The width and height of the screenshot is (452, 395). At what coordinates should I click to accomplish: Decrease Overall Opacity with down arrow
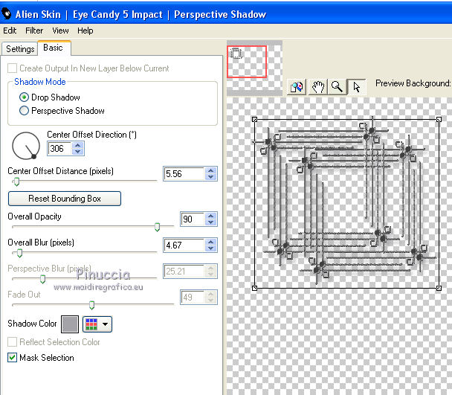click(x=210, y=222)
